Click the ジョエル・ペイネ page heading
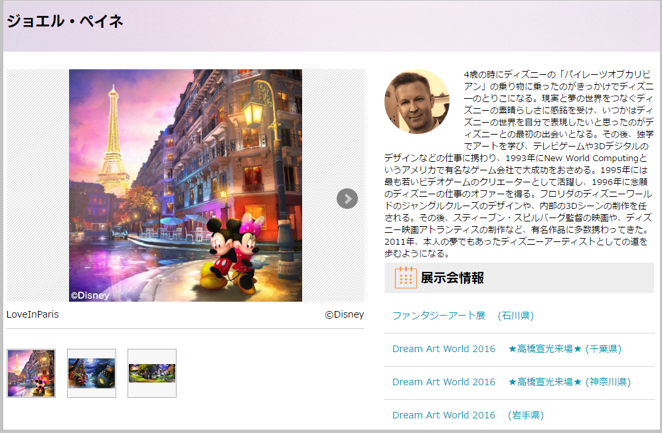 [x=65, y=21]
